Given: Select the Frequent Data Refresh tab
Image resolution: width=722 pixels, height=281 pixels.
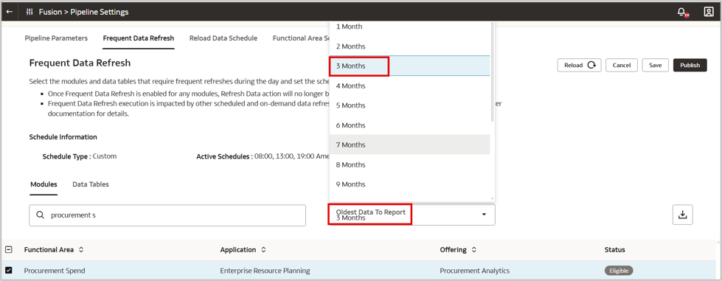Looking at the screenshot, I should (139, 38).
